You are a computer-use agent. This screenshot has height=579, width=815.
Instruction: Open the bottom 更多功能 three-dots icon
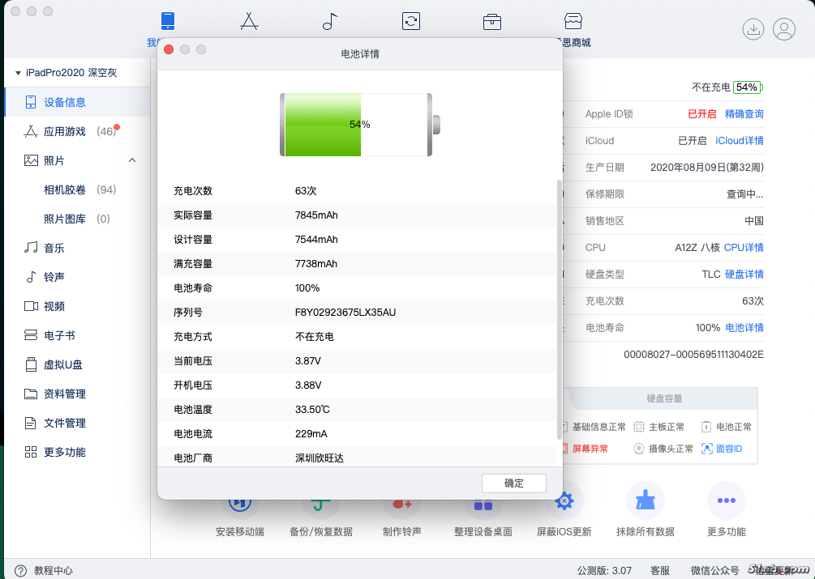click(726, 502)
